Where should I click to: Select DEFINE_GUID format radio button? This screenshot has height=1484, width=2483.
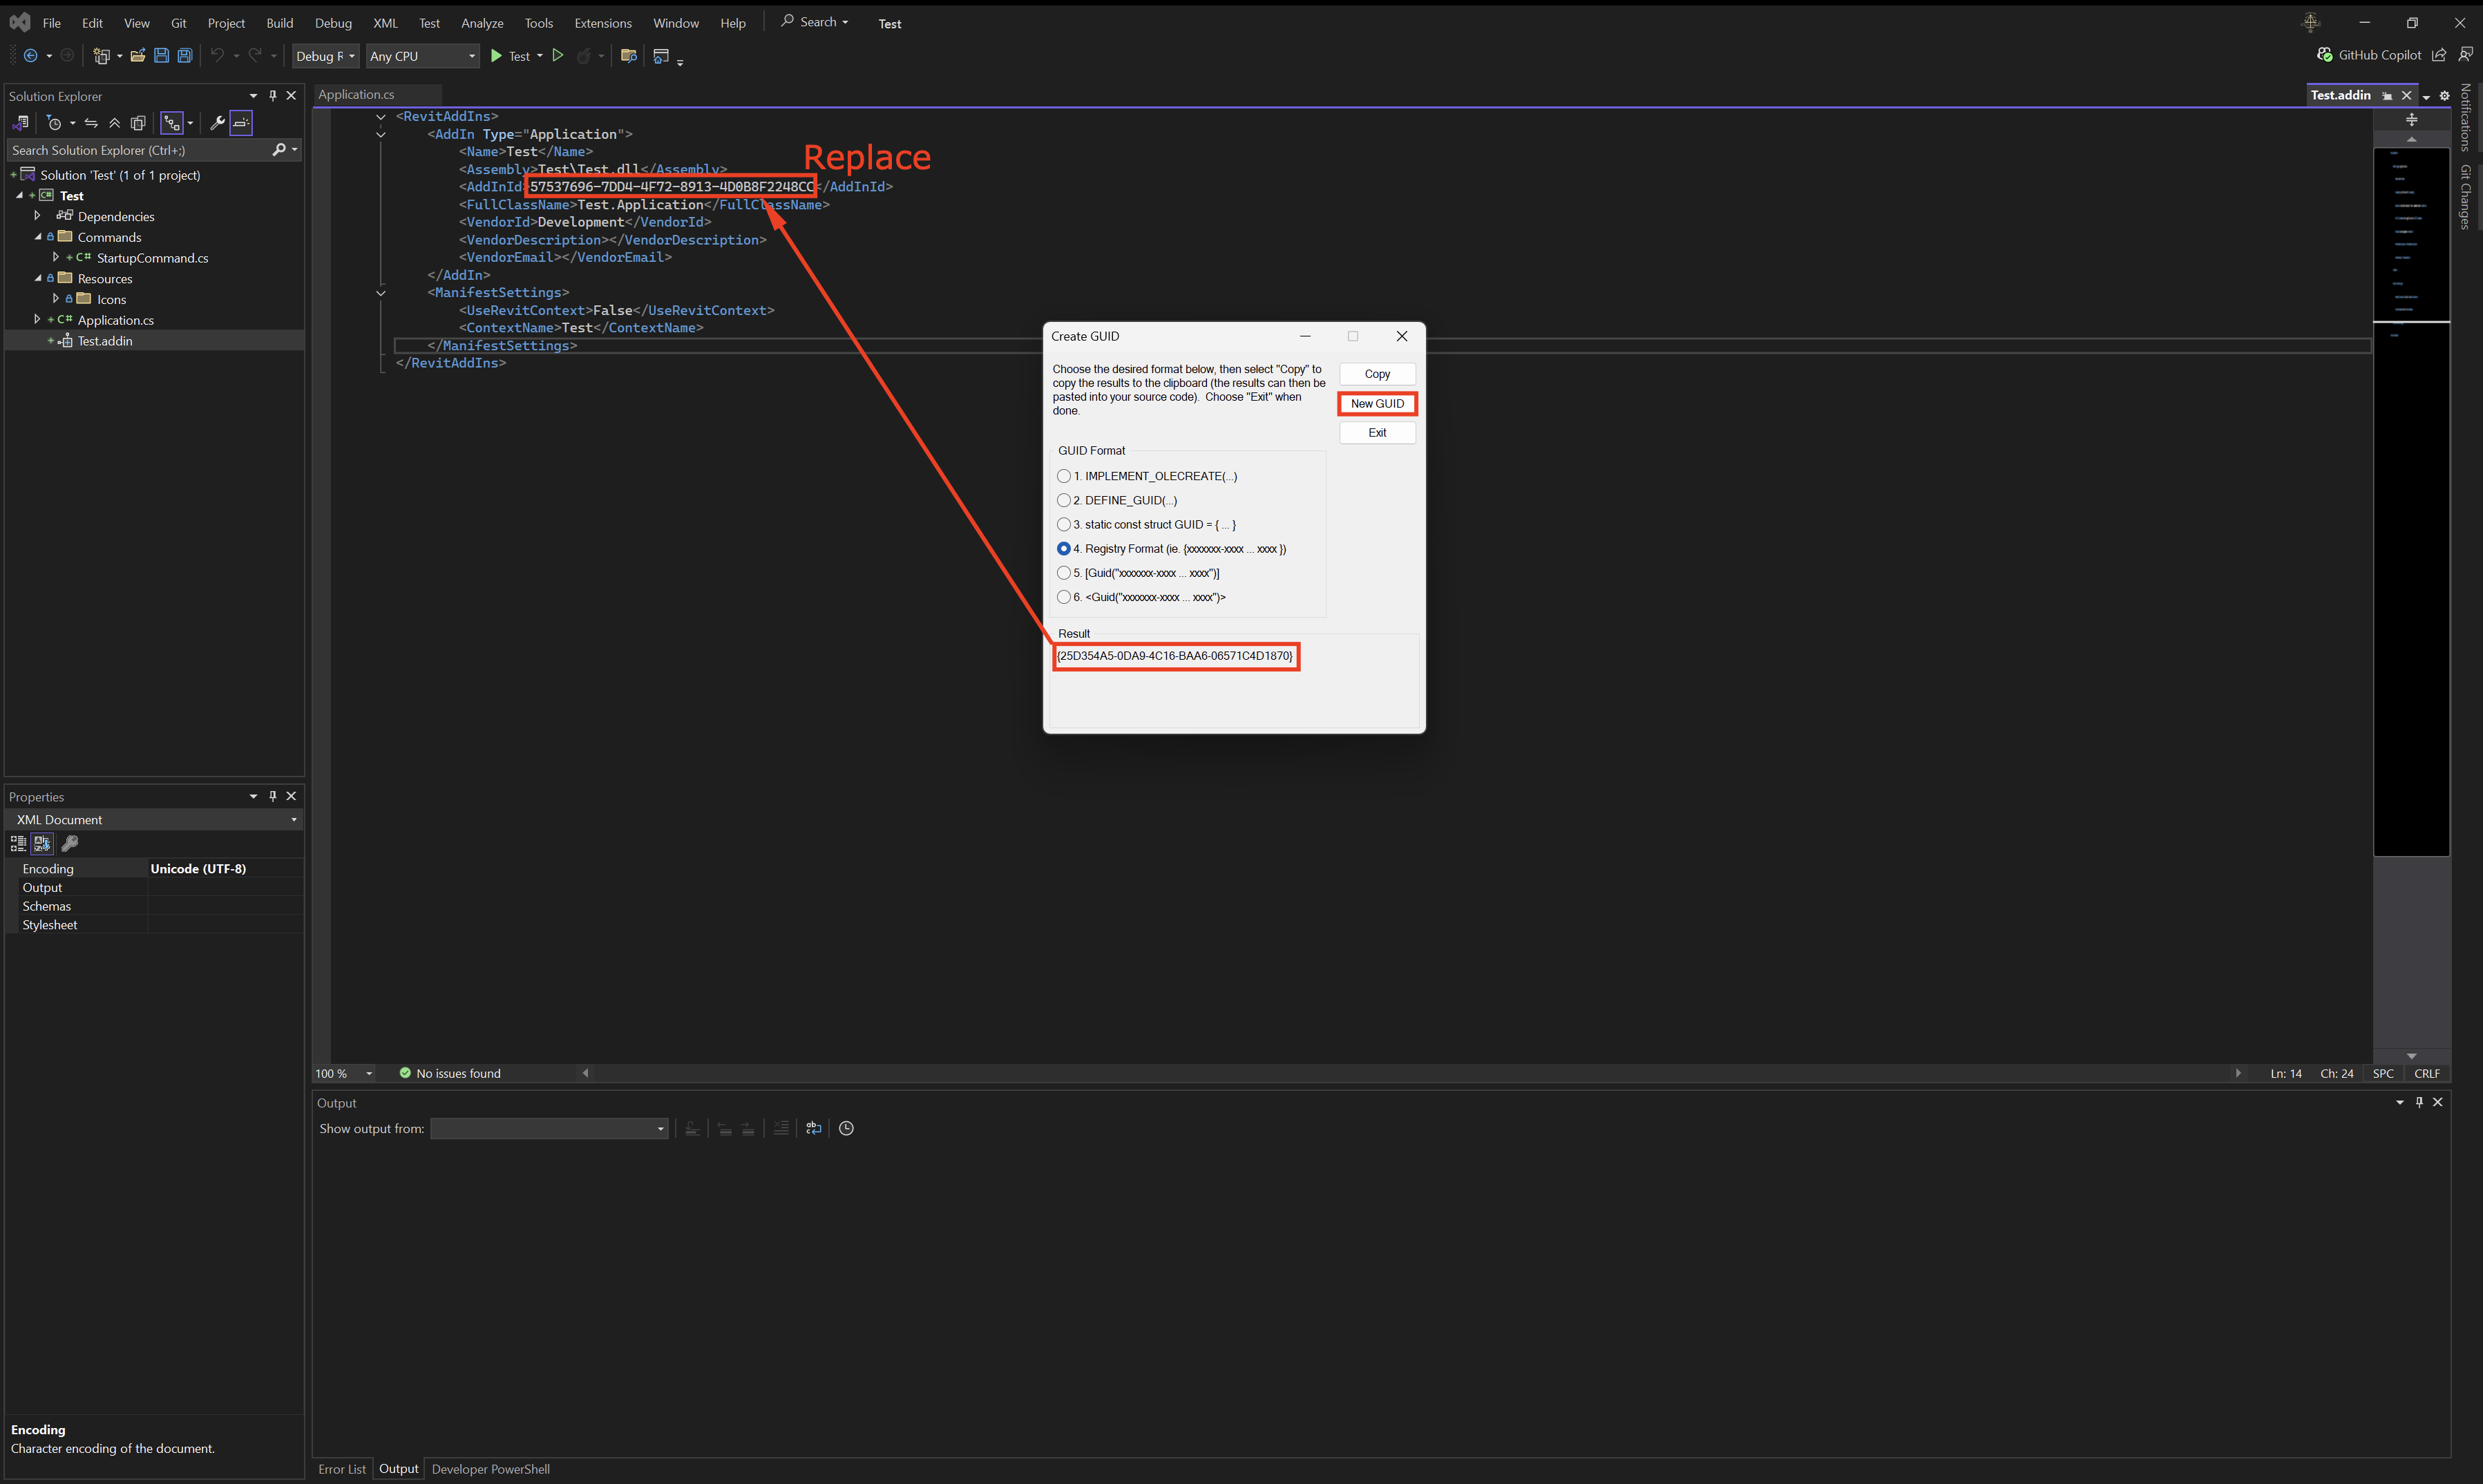(1063, 500)
